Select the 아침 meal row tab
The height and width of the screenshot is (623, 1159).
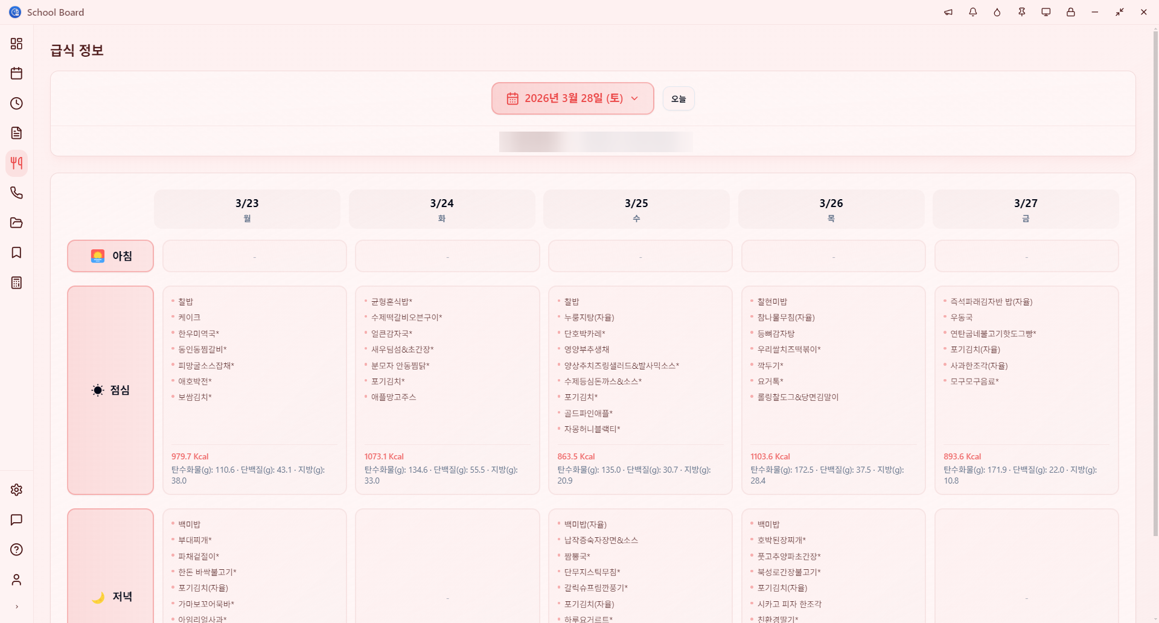[110, 256]
